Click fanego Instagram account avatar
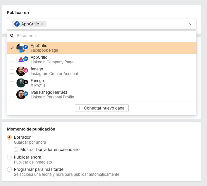The width and height of the screenshot is (207, 186). pos(21,71)
